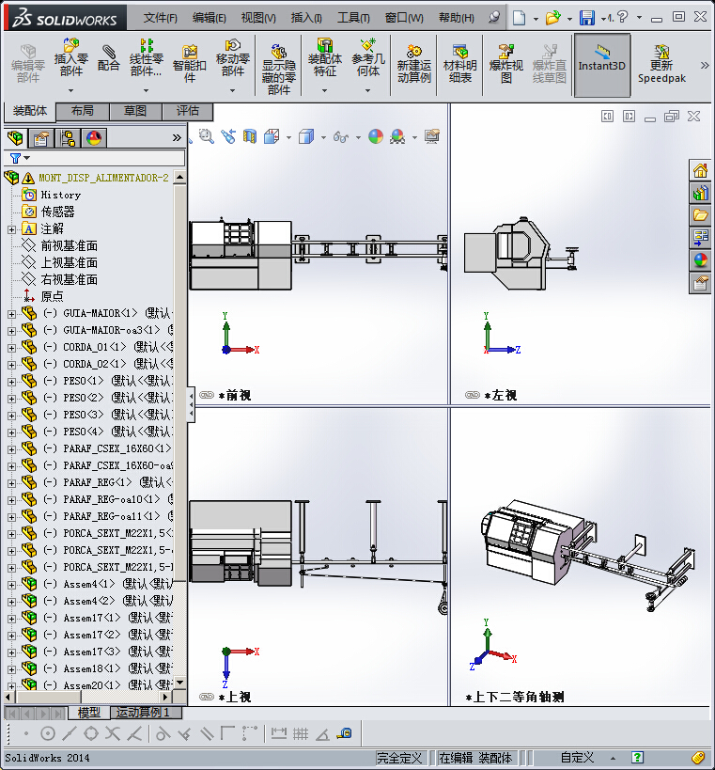Toggle link views icon beside 上视 label
Viewport: 715px width, 770px height.
207,697
